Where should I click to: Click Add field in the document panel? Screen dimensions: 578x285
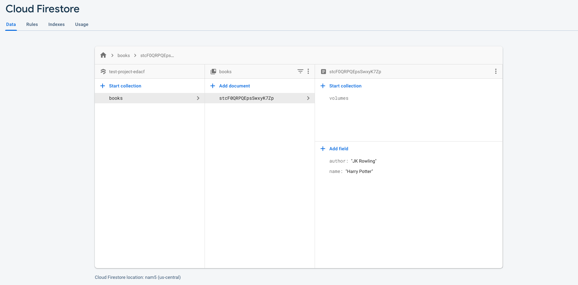point(338,149)
